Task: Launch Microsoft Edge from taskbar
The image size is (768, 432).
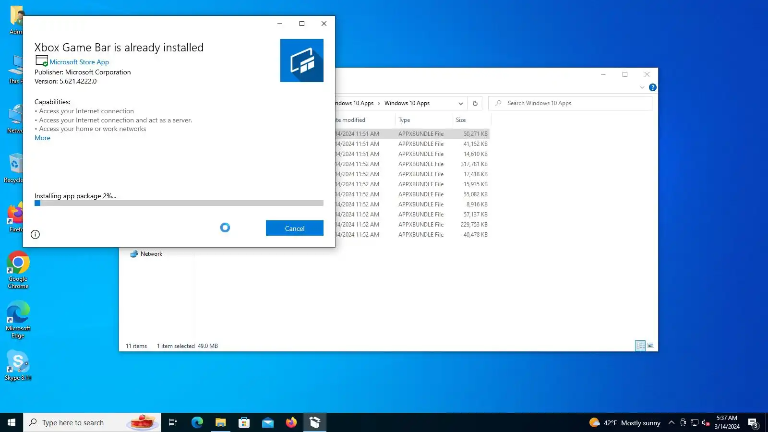Action: [197, 422]
